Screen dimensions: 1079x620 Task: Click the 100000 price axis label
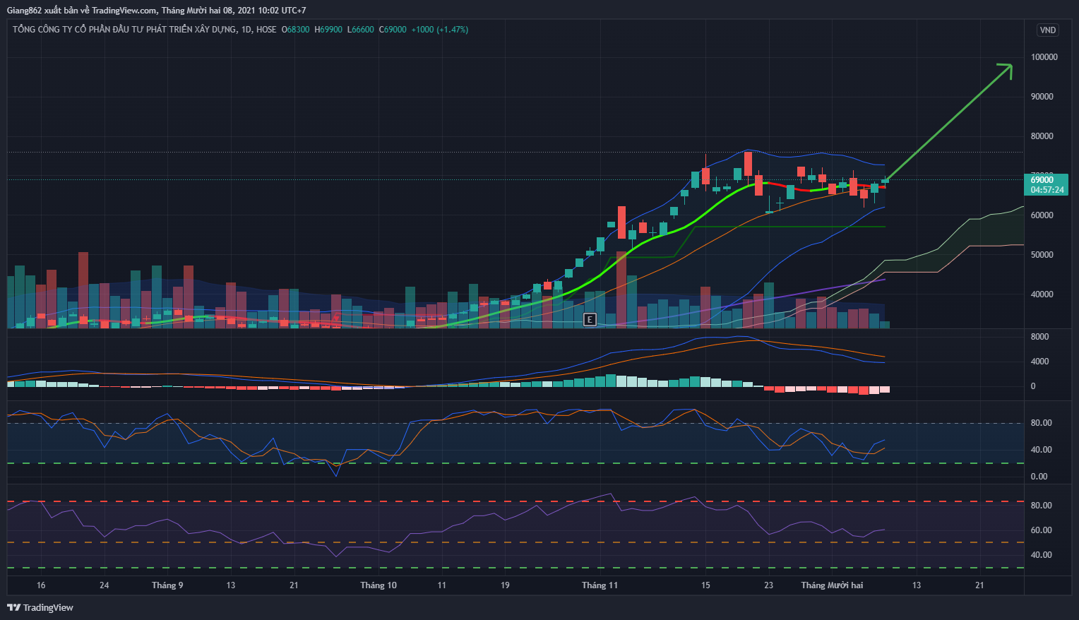coord(1044,57)
